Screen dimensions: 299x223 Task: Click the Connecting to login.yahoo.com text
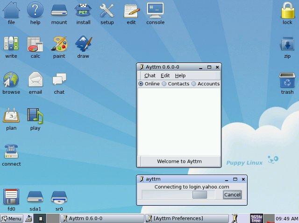[x=192, y=187]
